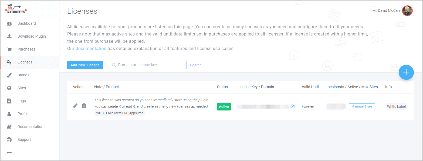Open David McCan's profile avatar
The image size is (423, 161).
[407, 10]
